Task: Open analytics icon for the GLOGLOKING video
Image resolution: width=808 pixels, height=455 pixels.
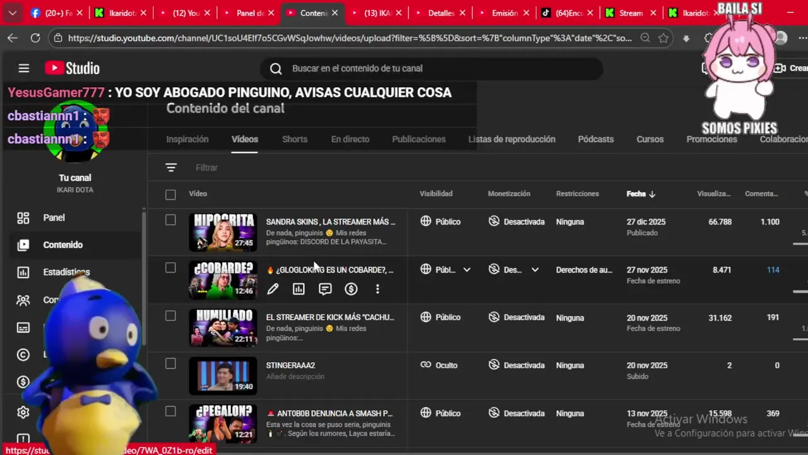Action: (299, 289)
